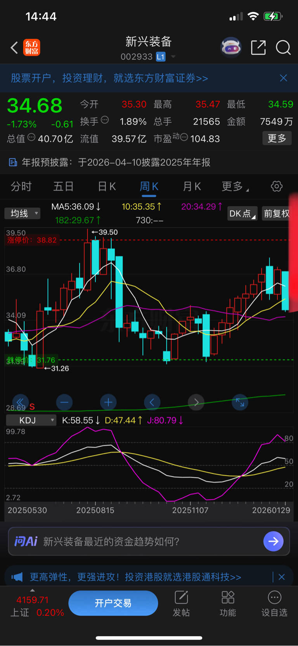Tap the current price 34.68
The image size is (298, 646).
click(35, 105)
